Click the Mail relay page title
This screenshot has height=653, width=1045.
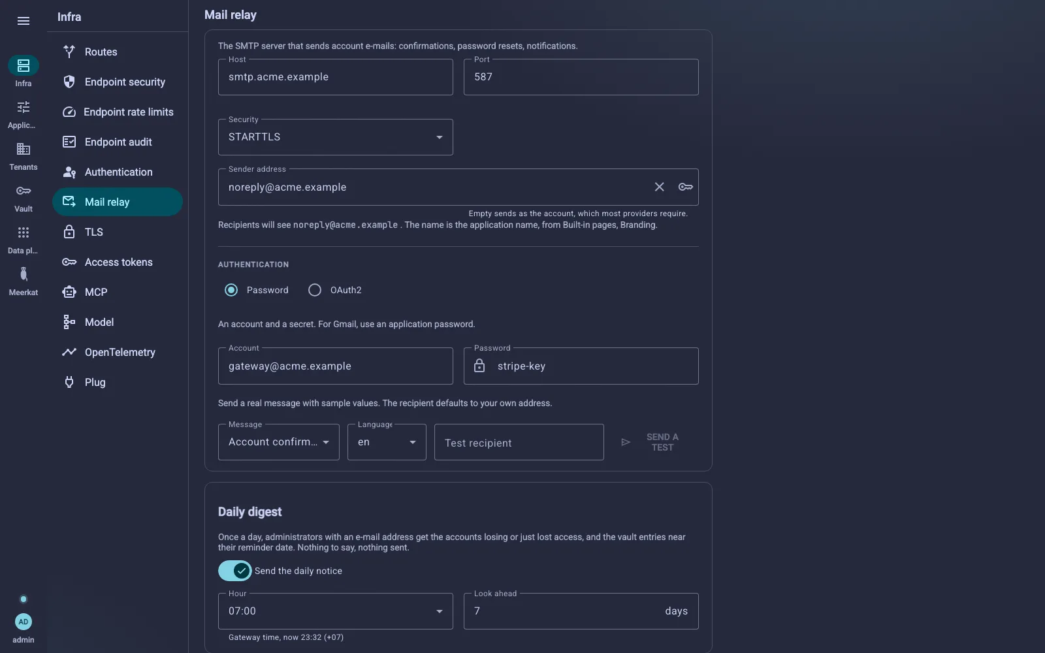(231, 15)
